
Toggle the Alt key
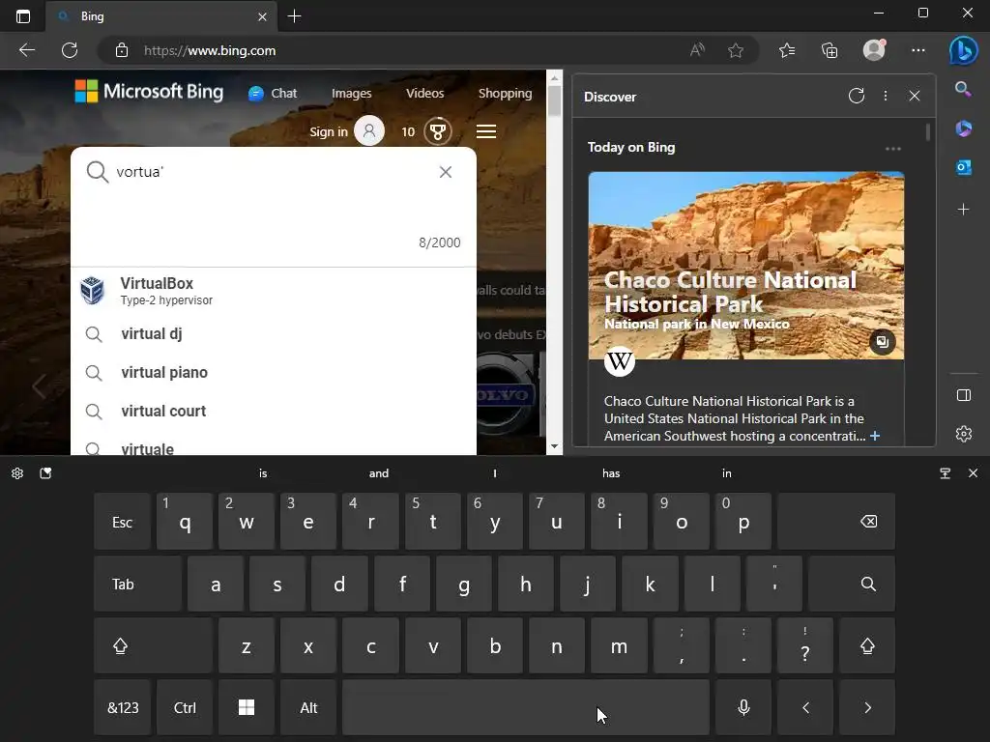pos(308,707)
